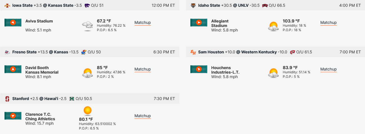
Task: Click the Hawai'i team logo
Action: [x=72, y=99]
